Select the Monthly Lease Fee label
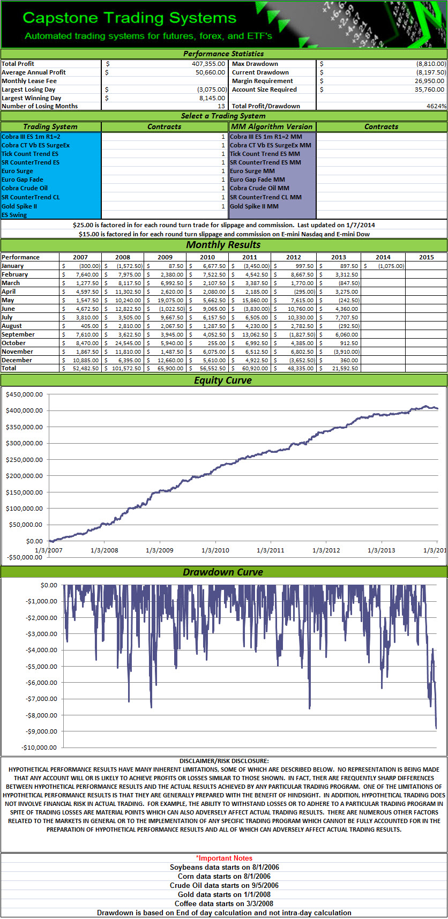The image size is (448, 919). pos(29,81)
